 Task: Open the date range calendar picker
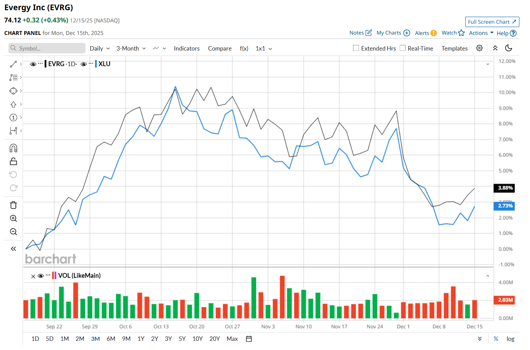pos(249,339)
